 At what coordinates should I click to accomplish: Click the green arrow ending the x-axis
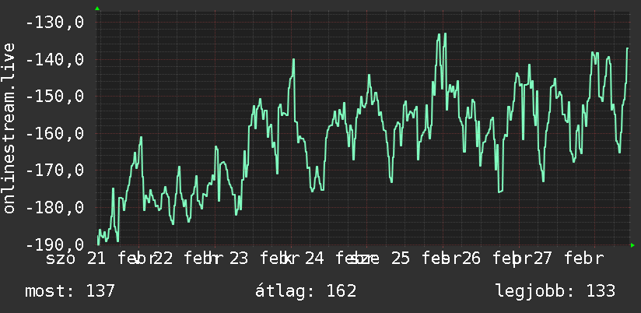632,245
